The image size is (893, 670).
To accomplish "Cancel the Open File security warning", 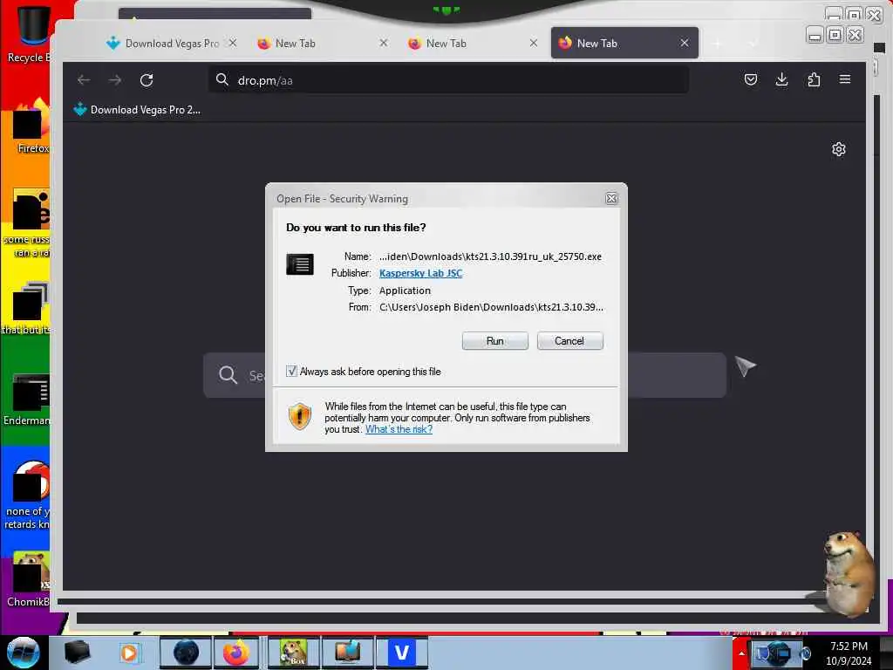I will tap(569, 341).
